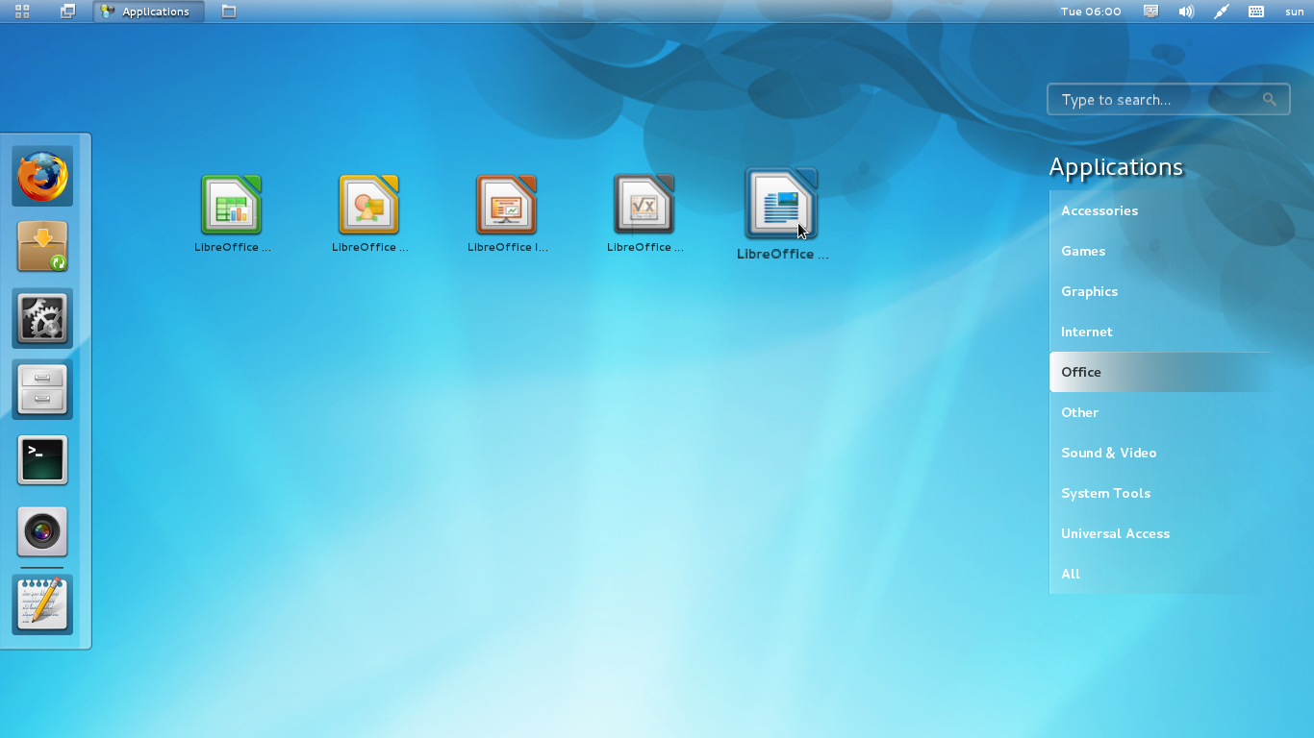Open the terminal from the dock
Viewport: 1314px width, 738px height.
(42, 459)
